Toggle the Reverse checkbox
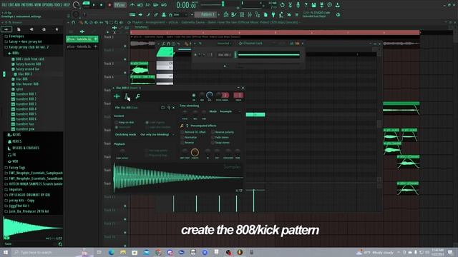 pos(182,143)
